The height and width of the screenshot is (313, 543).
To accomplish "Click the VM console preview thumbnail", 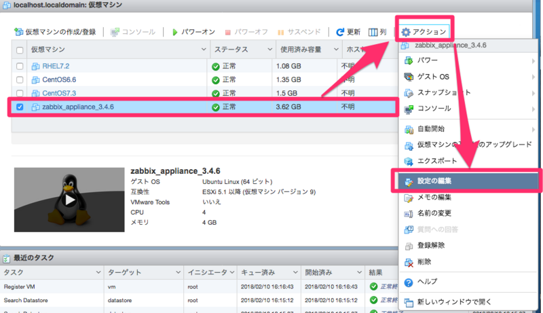I will 69,200.
